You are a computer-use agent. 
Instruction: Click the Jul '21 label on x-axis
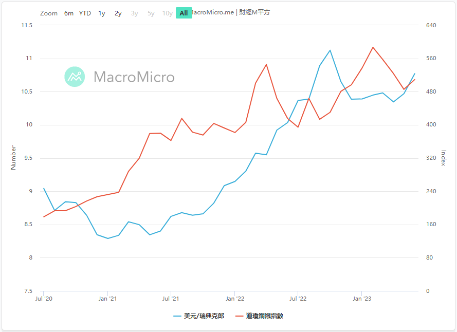click(x=171, y=298)
